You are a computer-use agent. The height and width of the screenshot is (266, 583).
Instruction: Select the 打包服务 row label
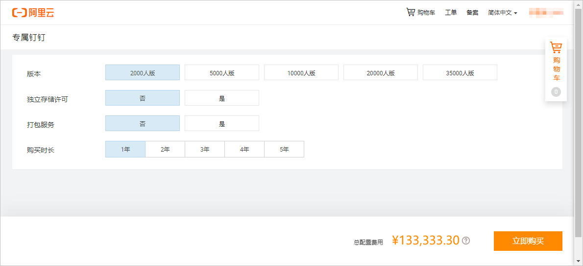(x=41, y=125)
